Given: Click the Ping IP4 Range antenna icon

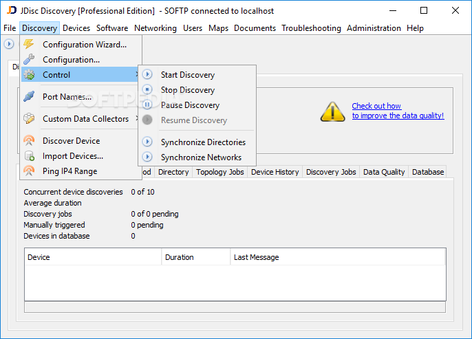Looking at the screenshot, I should click(x=29, y=171).
